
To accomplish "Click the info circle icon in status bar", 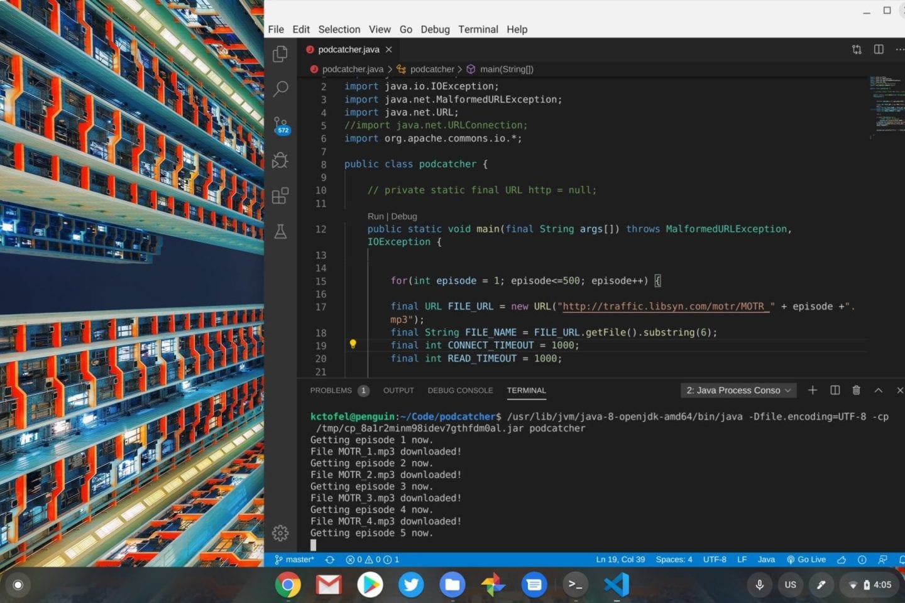I will click(x=862, y=560).
